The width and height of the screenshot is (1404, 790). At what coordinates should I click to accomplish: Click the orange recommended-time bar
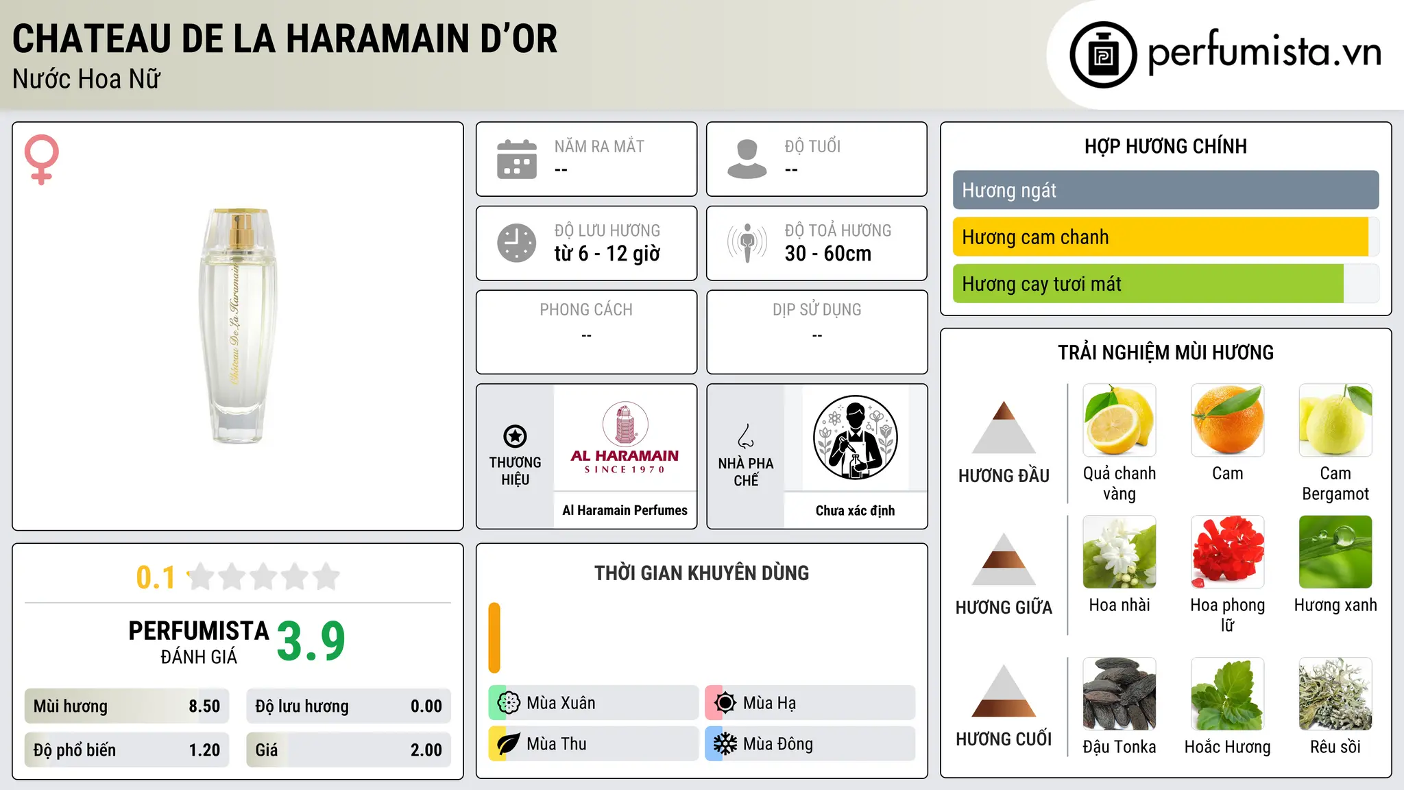(494, 638)
